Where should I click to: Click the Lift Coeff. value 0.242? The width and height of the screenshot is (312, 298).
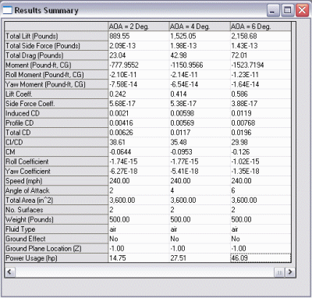pos(139,94)
